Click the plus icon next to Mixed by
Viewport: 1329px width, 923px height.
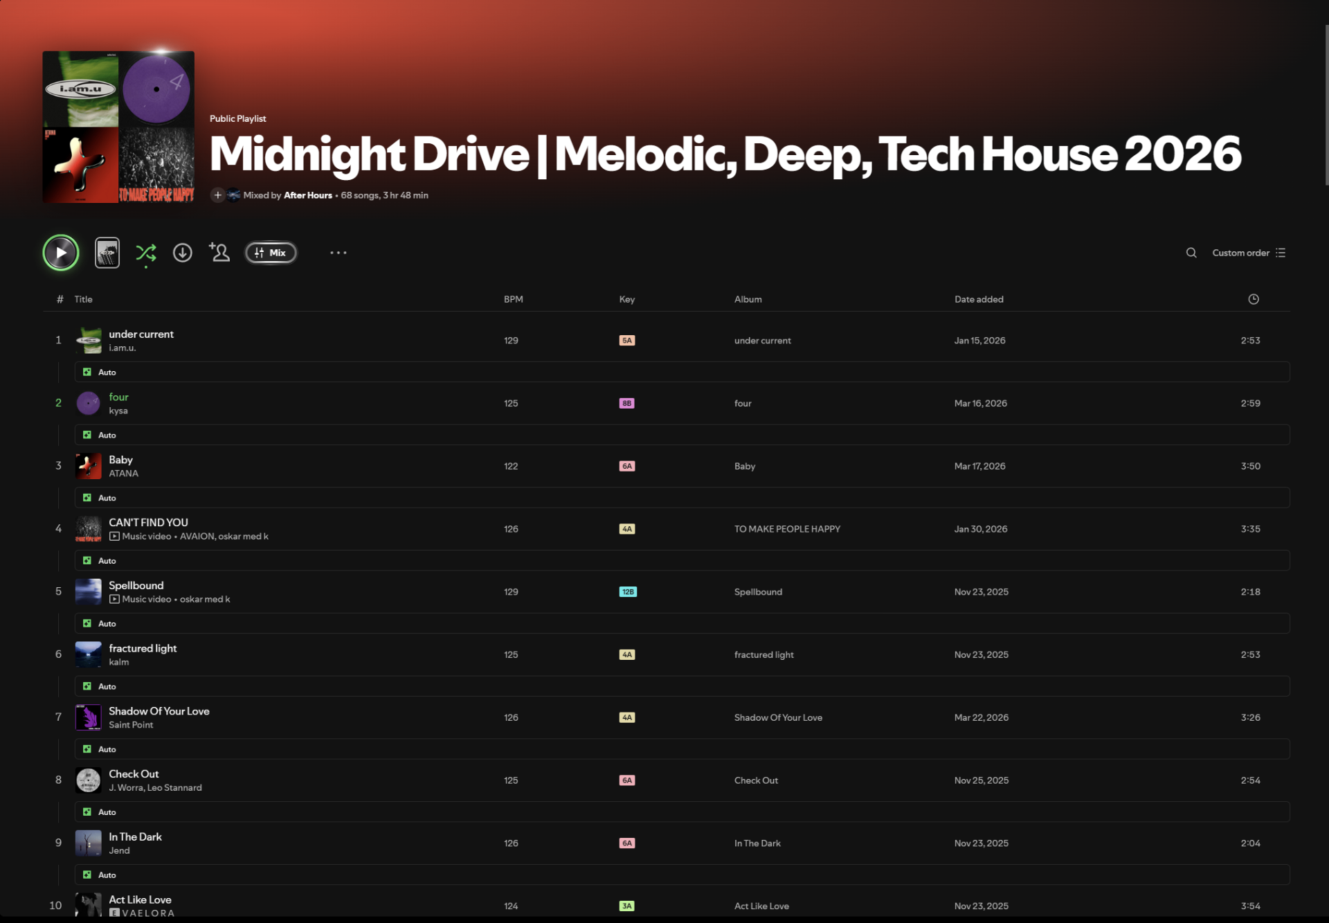click(x=217, y=195)
